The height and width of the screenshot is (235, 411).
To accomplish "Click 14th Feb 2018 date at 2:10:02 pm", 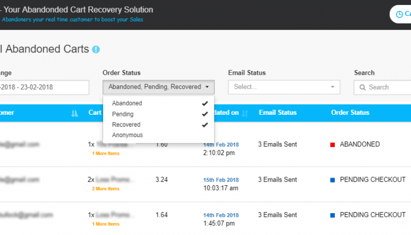I will click(221, 145).
